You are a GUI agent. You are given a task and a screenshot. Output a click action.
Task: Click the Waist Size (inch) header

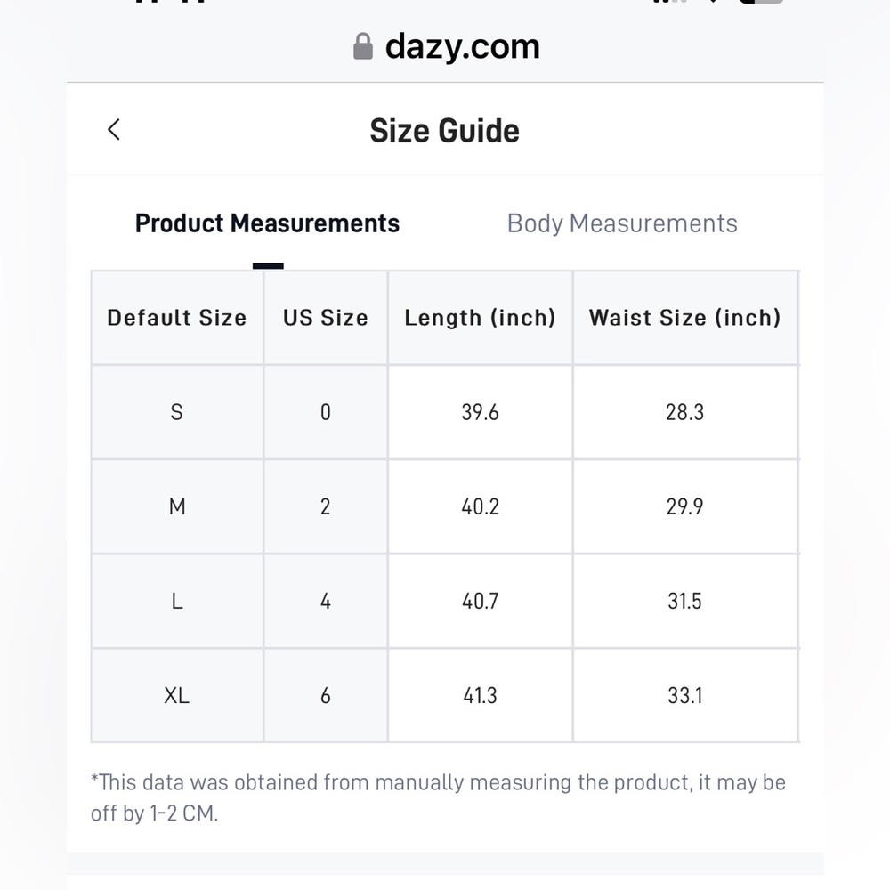pyautogui.click(x=685, y=318)
